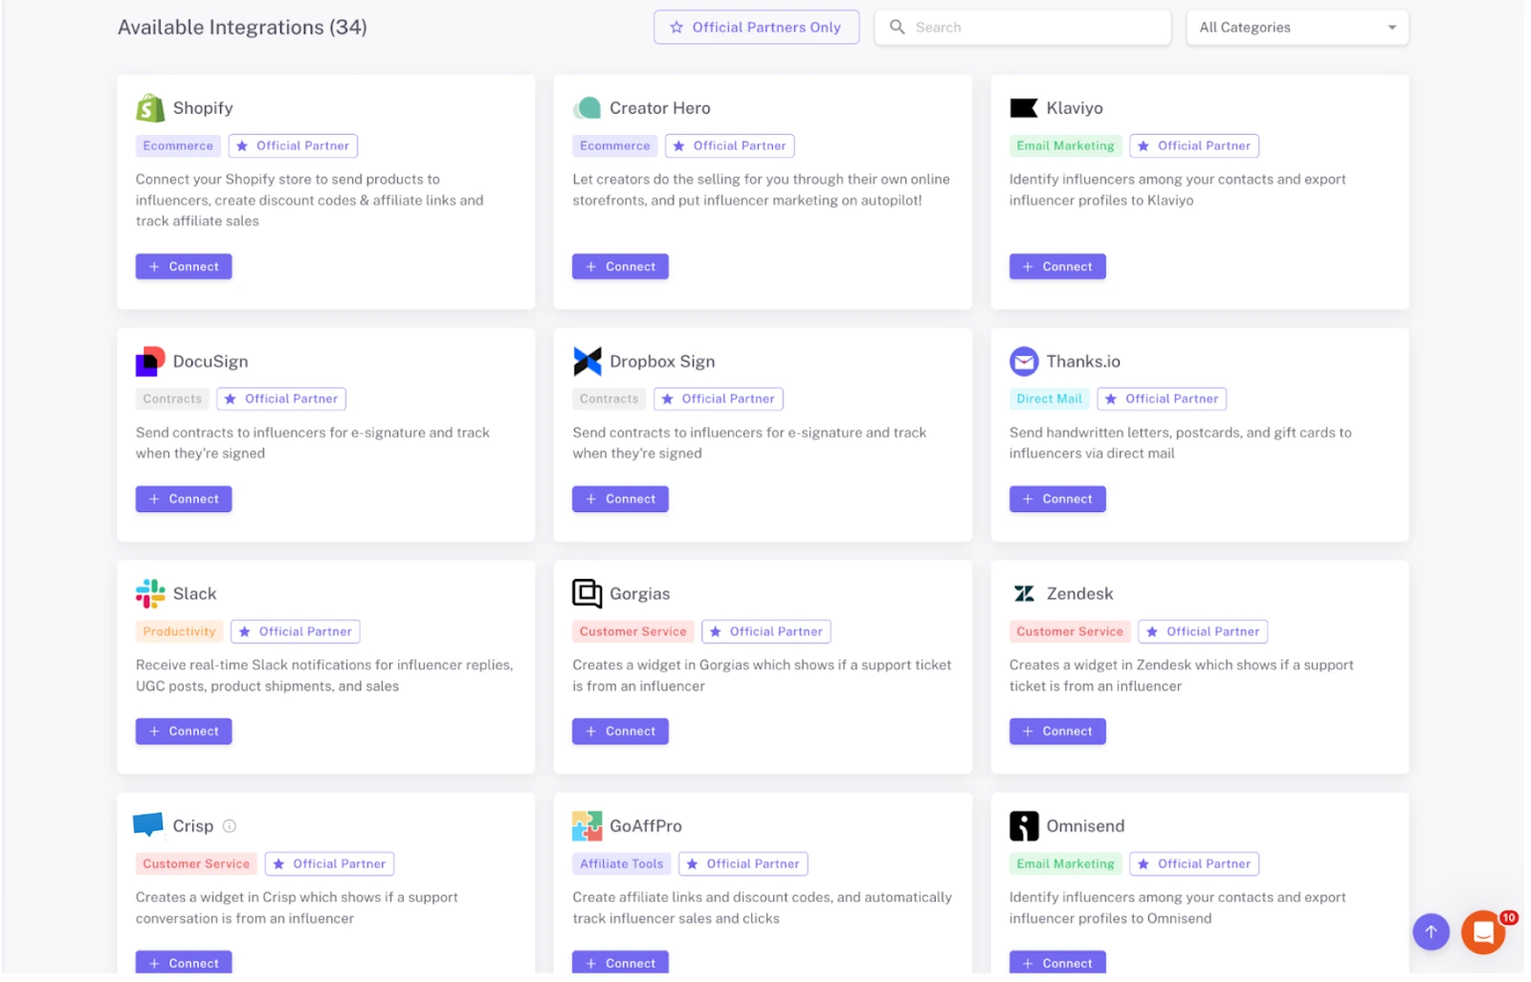Click the scroll-to-top arrow button

pyautogui.click(x=1431, y=932)
